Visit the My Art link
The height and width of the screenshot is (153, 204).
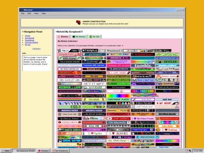(x=28, y=45)
